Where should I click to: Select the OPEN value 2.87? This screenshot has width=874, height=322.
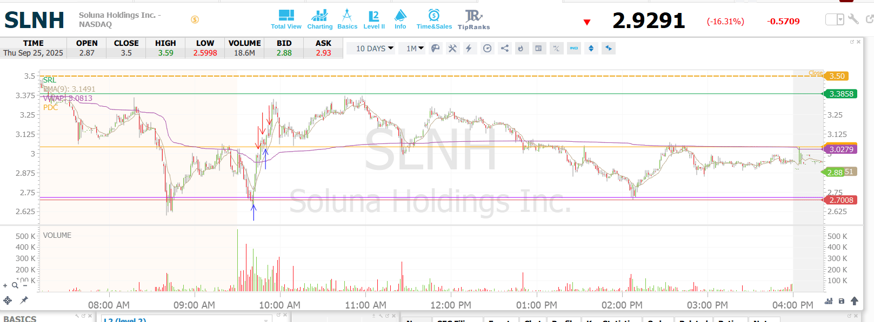pyautogui.click(x=86, y=53)
